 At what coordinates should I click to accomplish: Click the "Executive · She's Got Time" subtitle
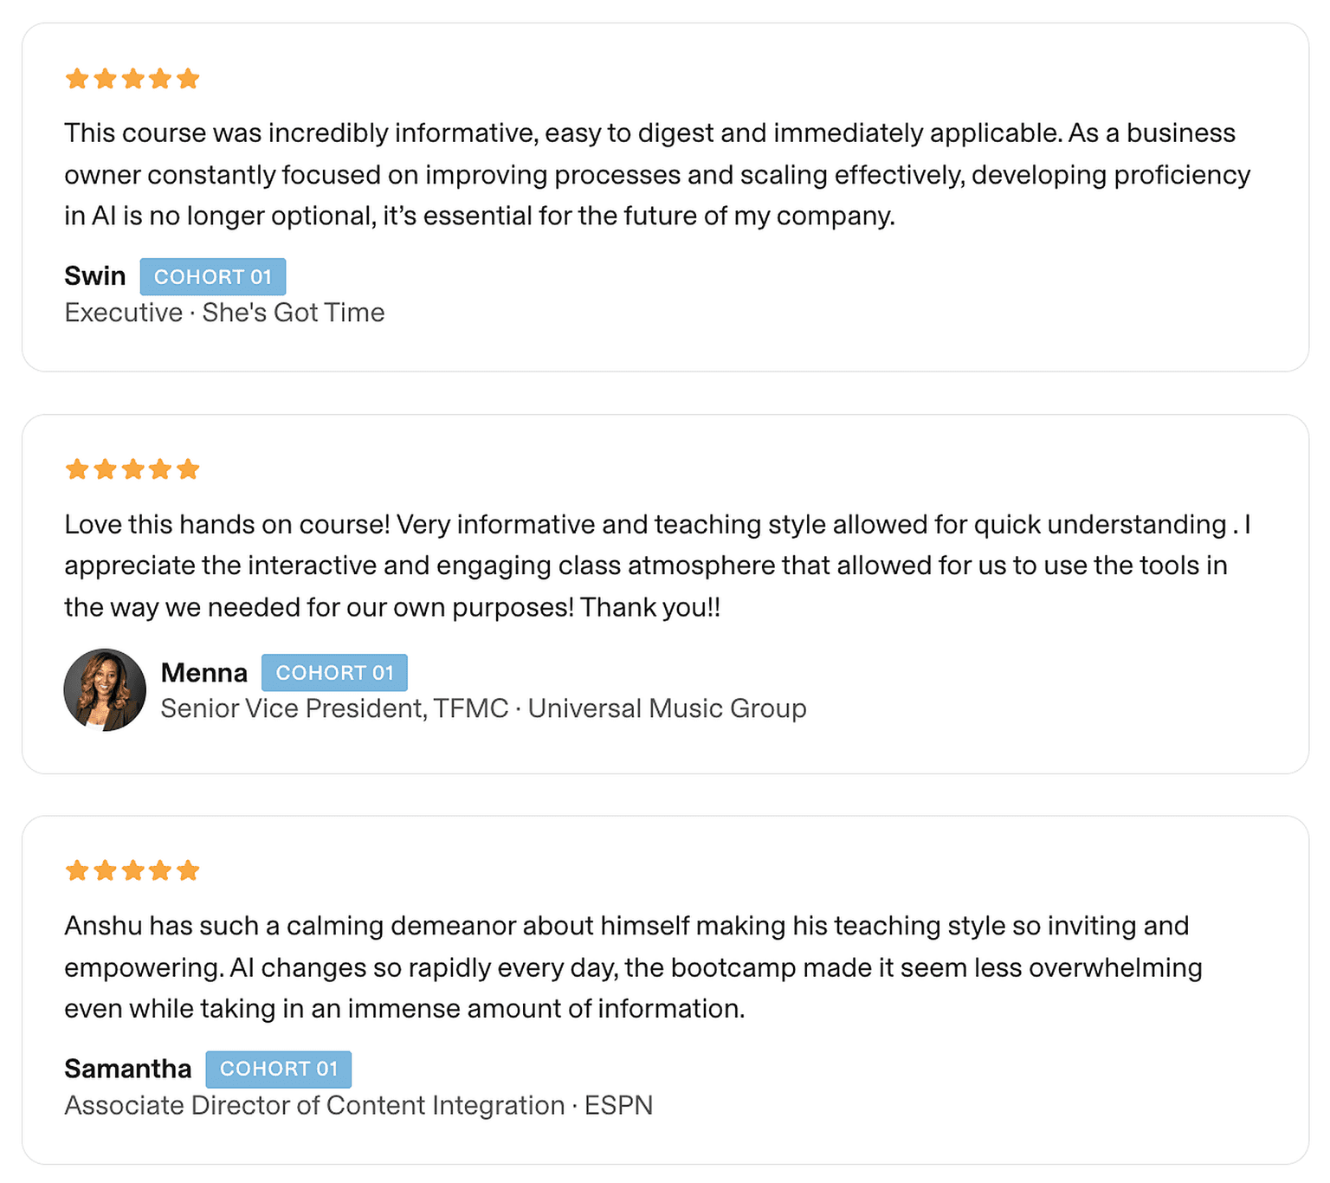pyautogui.click(x=224, y=313)
